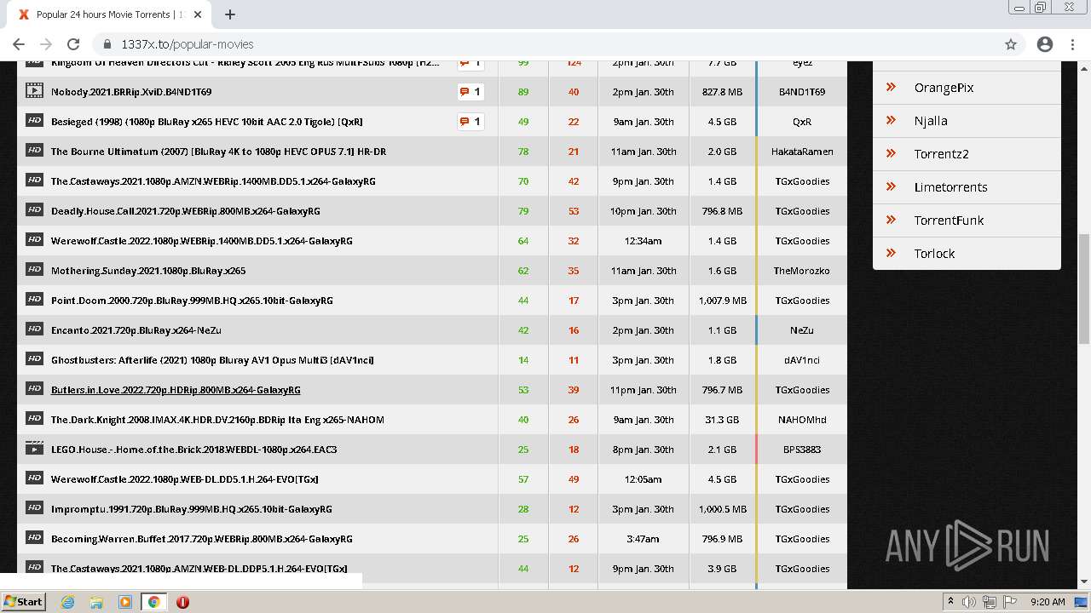
Task: Open a new browser tab
Action: [x=230, y=14]
